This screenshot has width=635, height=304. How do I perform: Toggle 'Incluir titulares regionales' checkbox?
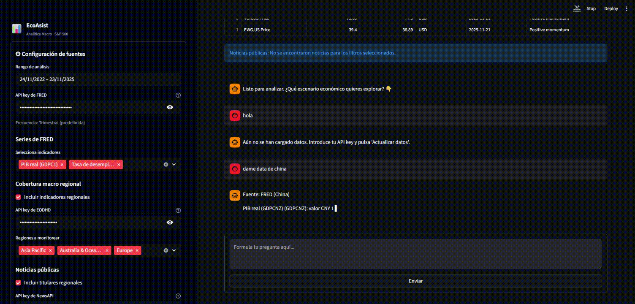pyautogui.click(x=18, y=283)
